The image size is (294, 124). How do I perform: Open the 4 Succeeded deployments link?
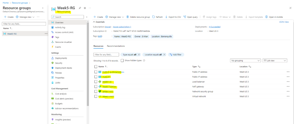(215, 27)
